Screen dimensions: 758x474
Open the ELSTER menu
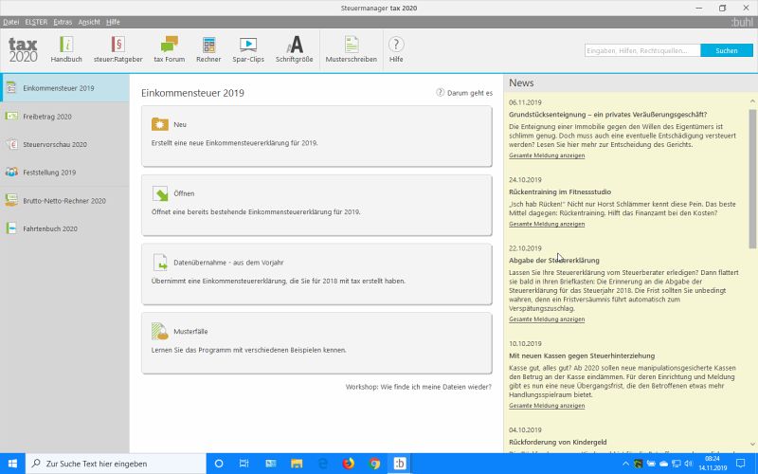coord(36,21)
